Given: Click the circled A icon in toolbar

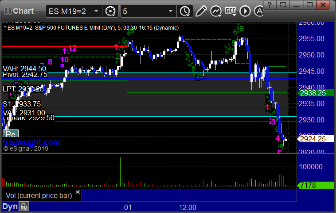Looking at the screenshot, I should 258,11.
